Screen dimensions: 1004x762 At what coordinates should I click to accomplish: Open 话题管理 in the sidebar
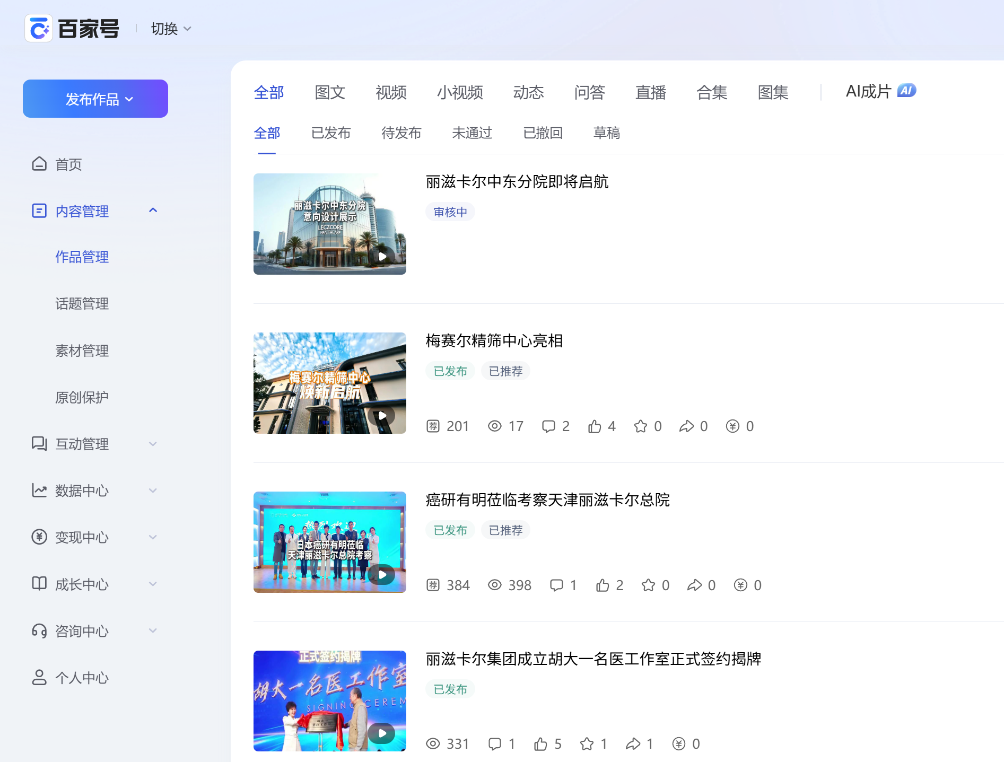pyautogui.click(x=82, y=304)
